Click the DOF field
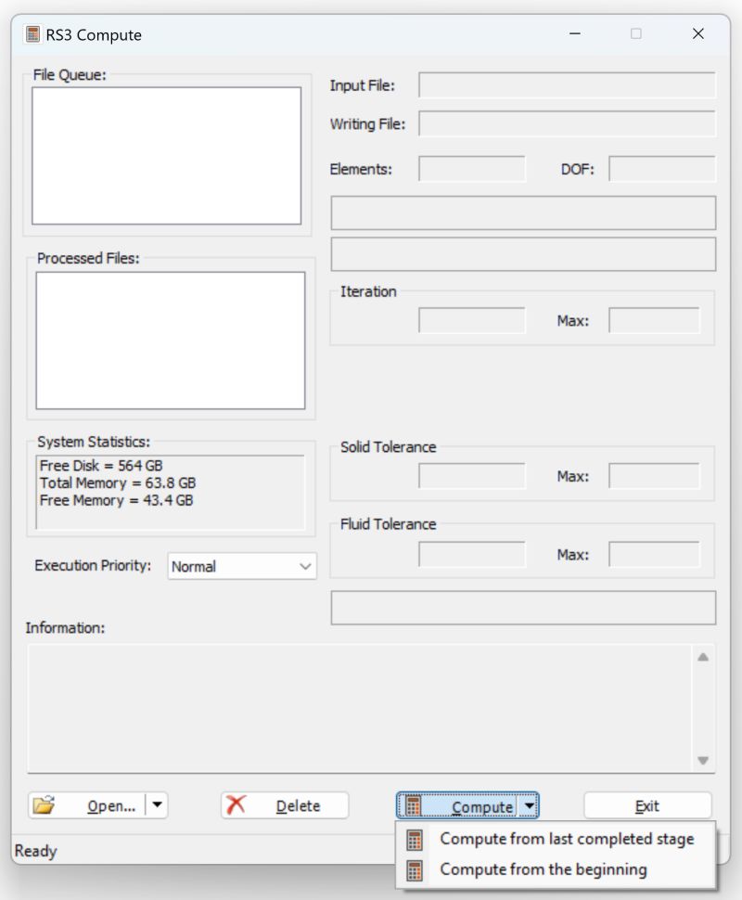 tap(661, 169)
